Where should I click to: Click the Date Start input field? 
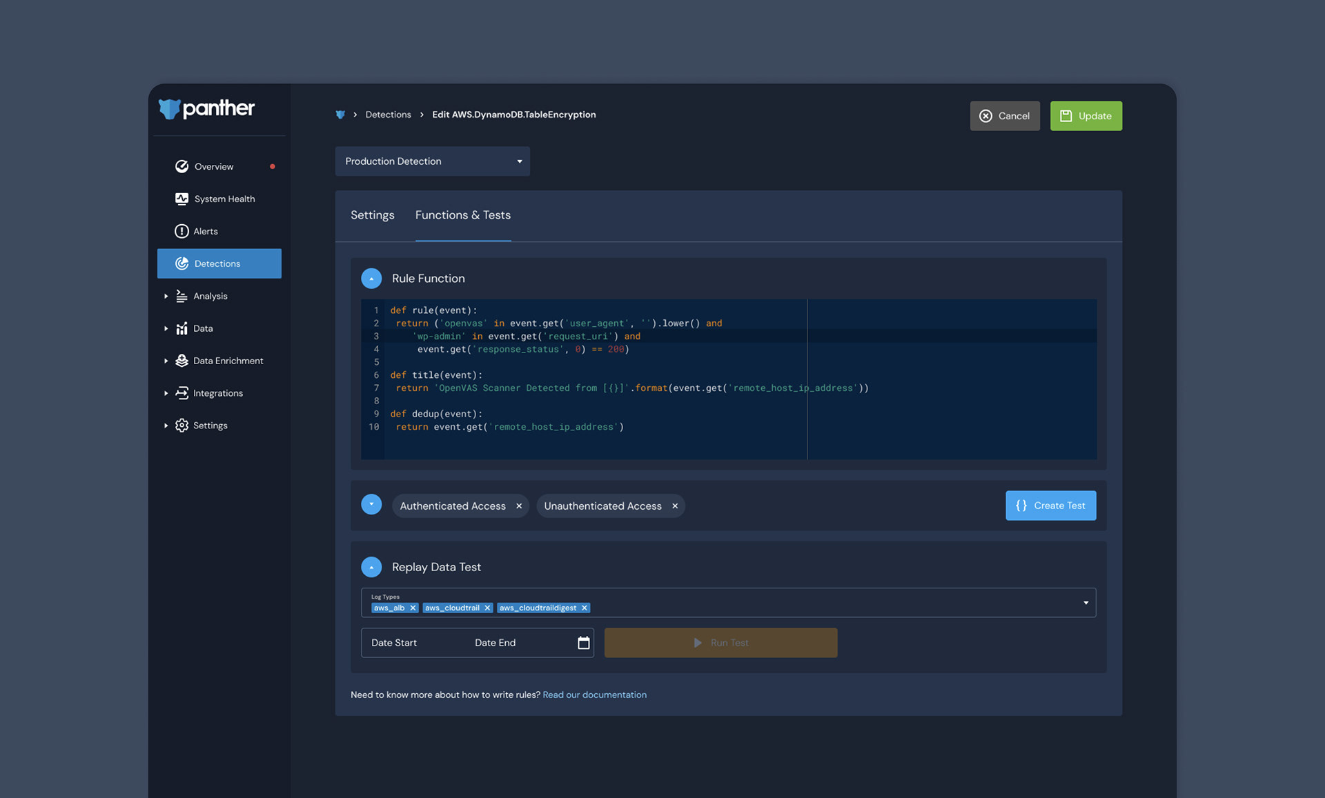394,643
